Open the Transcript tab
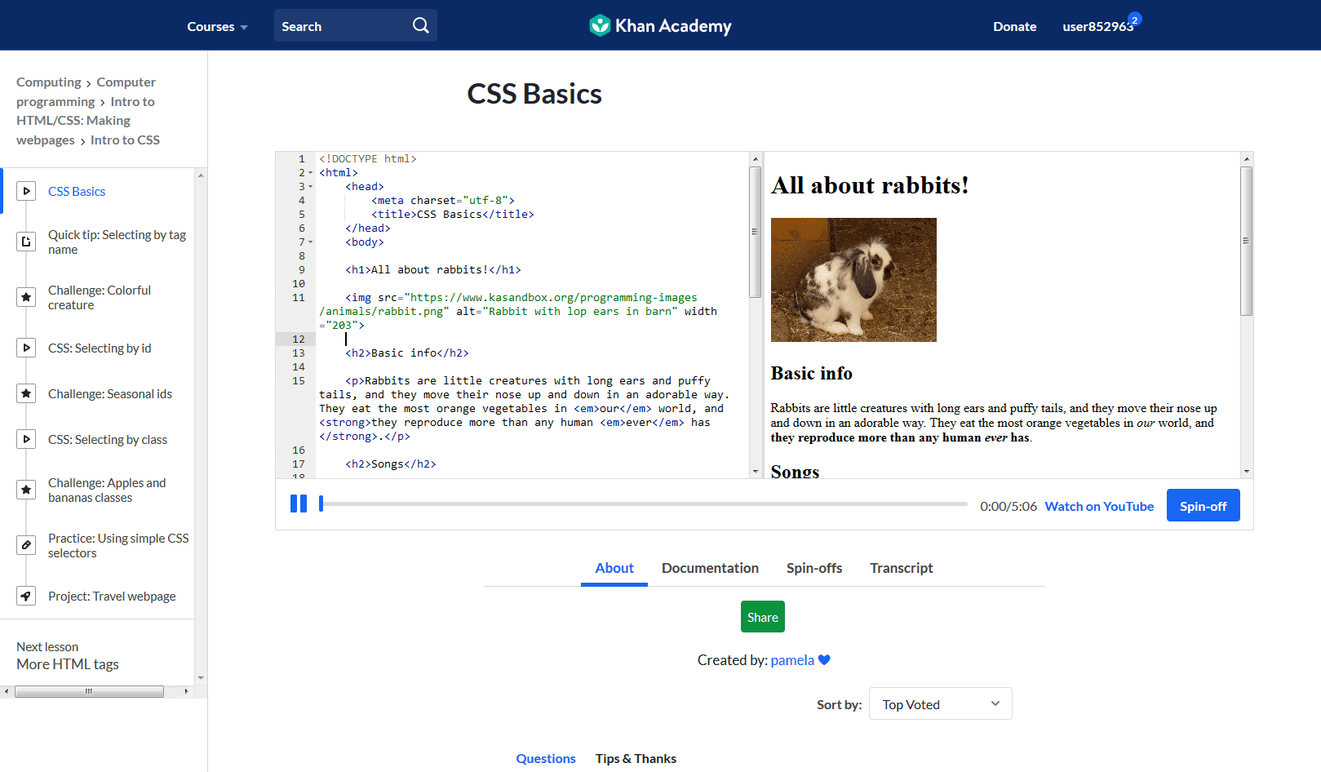The image size is (1321, 772). [901, 568]
